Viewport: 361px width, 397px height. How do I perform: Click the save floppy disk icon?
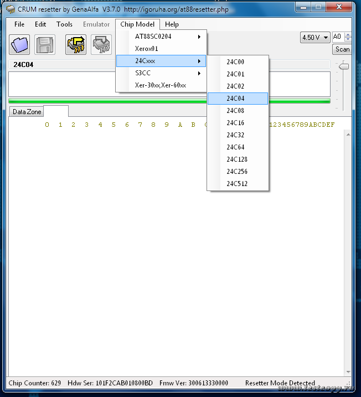point(45,44)
